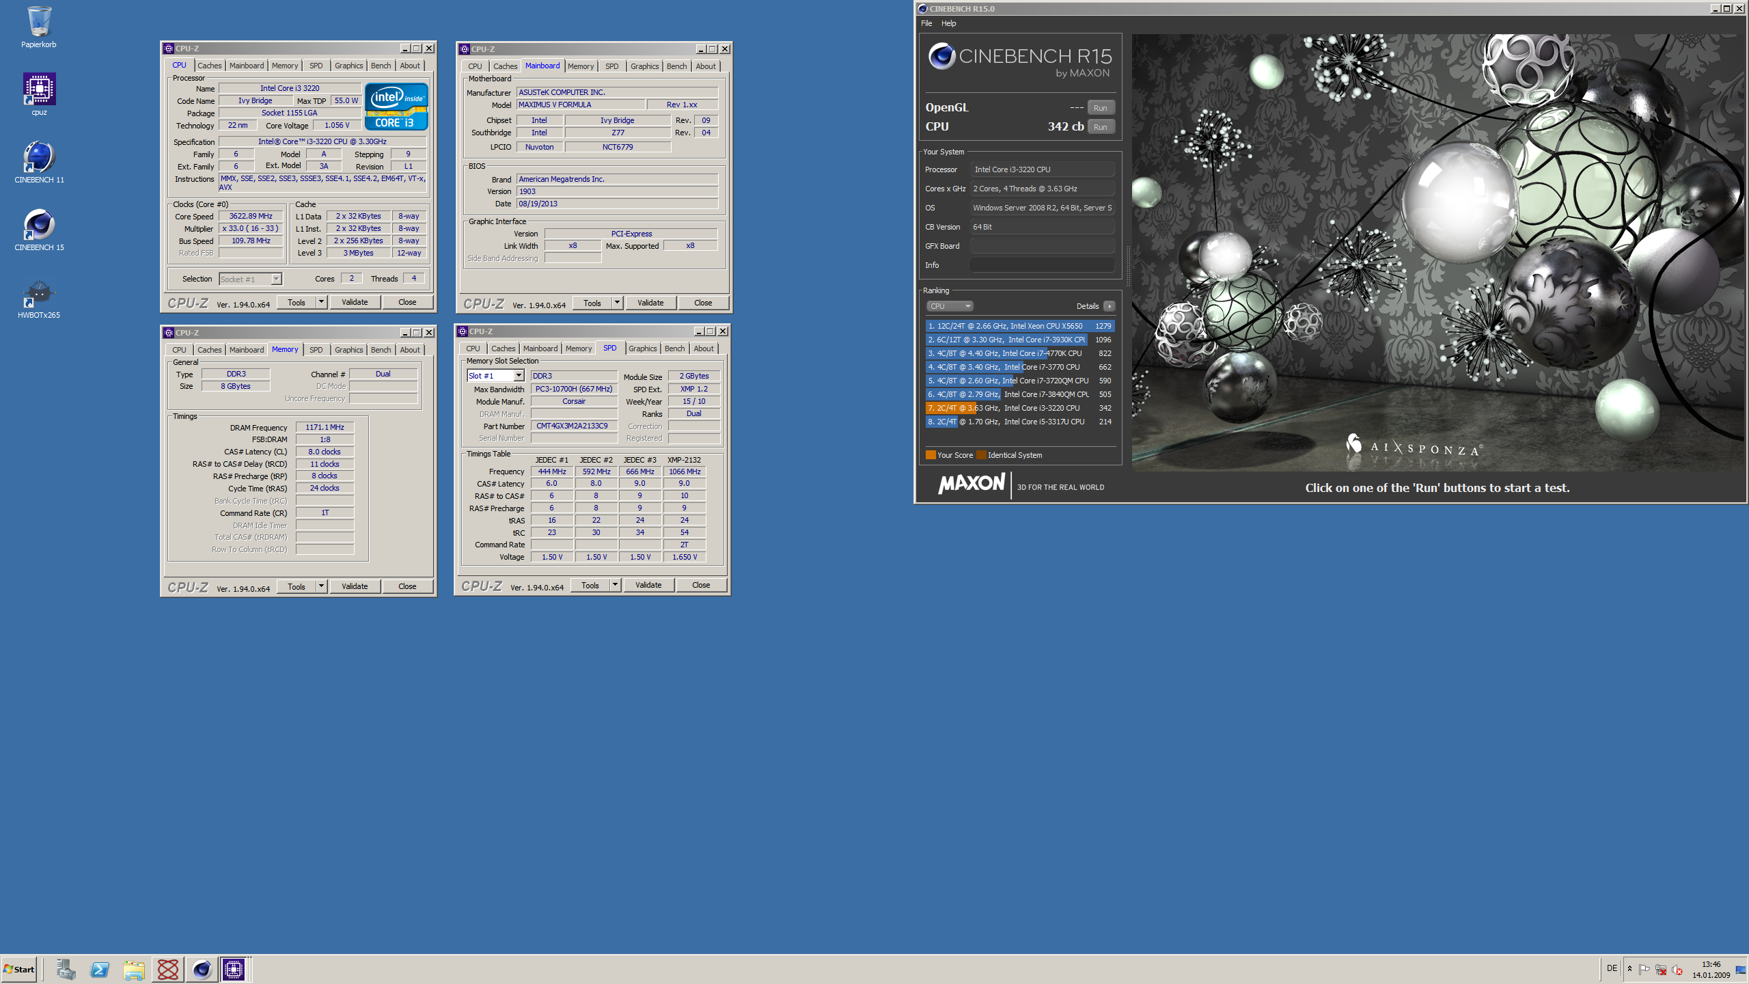Viewport: 1749px width, 984px height.
Task: Open the muted volume tray icon
Action: [1677, 969]
